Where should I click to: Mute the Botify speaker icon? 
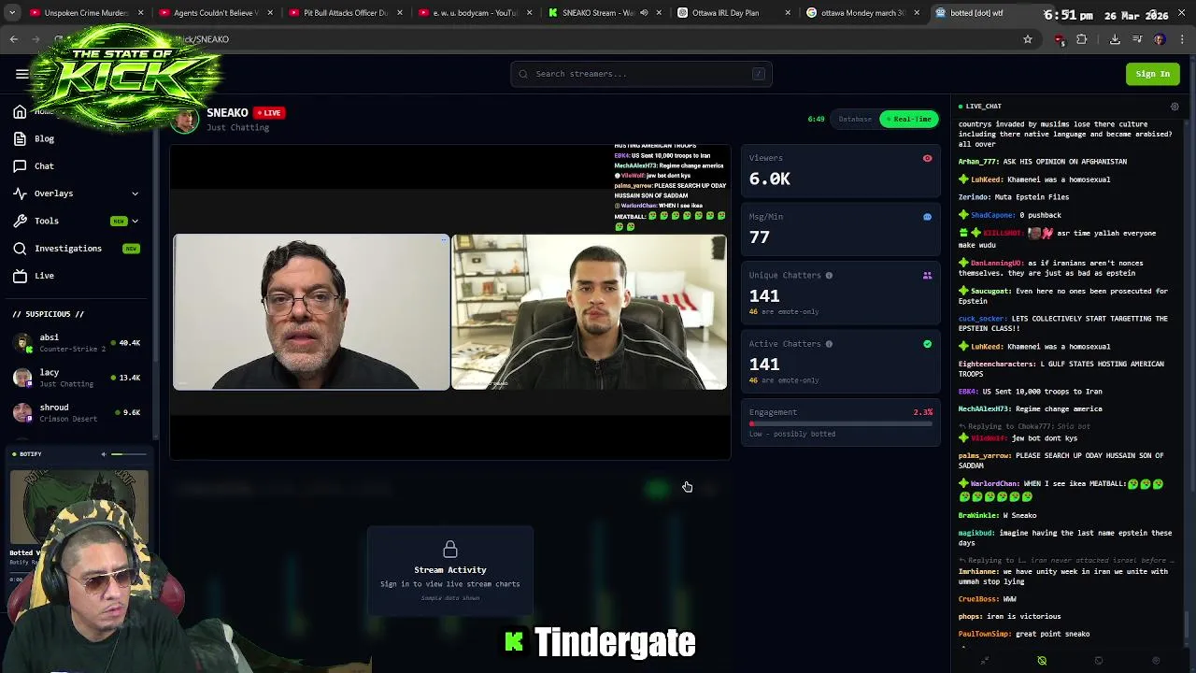[104, 454]
